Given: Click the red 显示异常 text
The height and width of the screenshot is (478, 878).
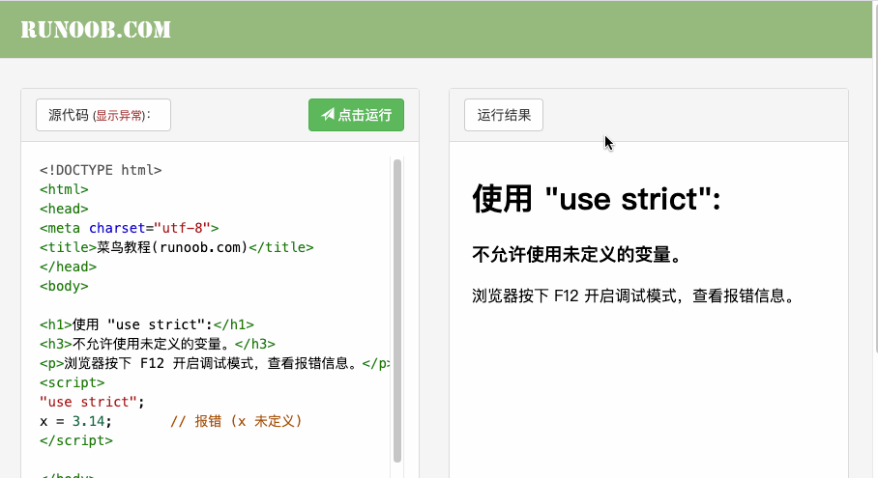Looking at the screenshot, I should (x=119, y=116).
